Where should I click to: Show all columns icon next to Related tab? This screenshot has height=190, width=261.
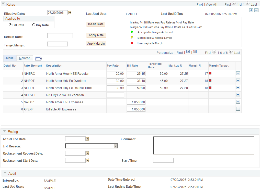click(38, 58)
